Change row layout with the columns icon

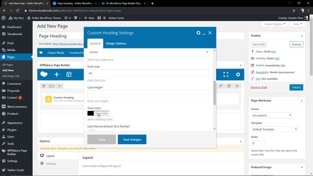coord(51,86)
